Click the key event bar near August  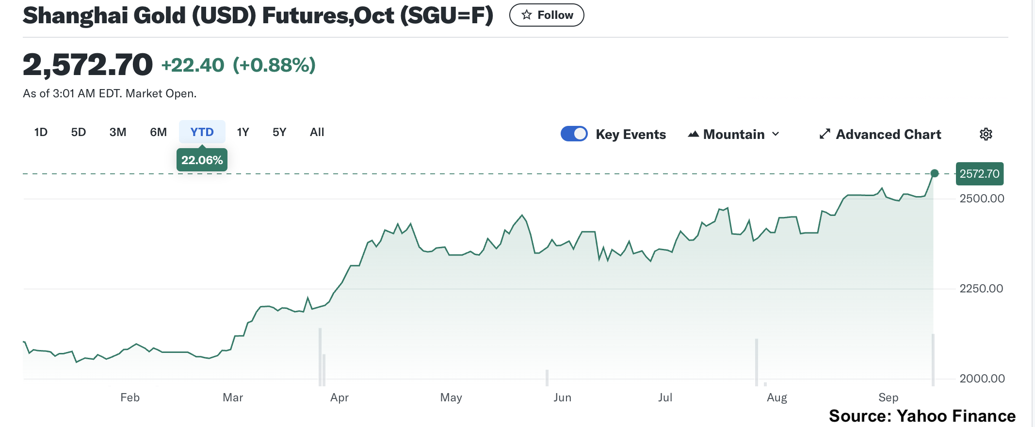point(756,362)
